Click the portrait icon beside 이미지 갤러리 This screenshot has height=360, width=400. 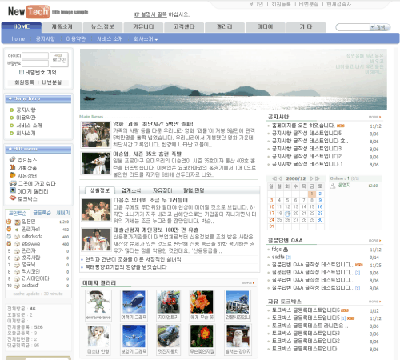[x=13, y=190]
